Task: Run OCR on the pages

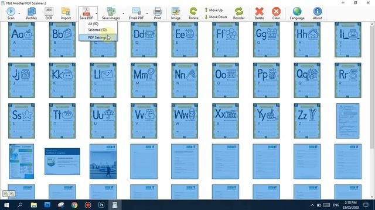Action: (x=49, y=13)
